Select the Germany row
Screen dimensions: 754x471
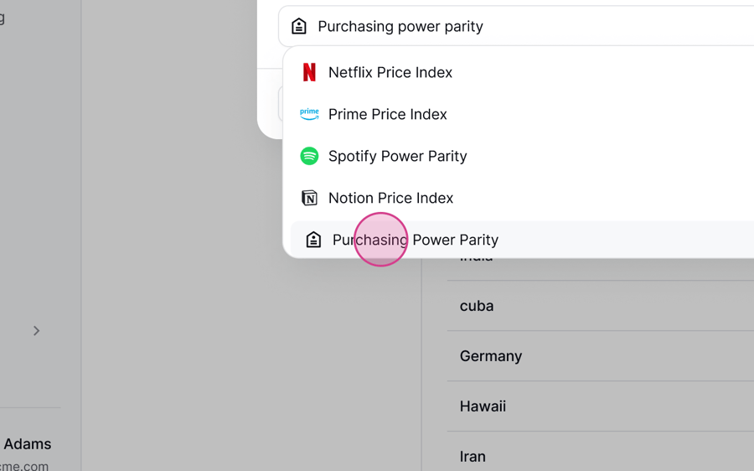click(601, 356)
